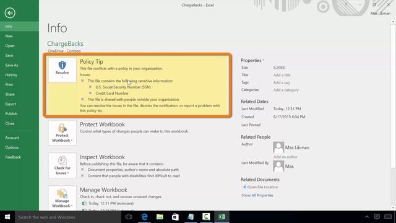
Task: Open the touch keyboard icon in tray
Action: point(388,217)
